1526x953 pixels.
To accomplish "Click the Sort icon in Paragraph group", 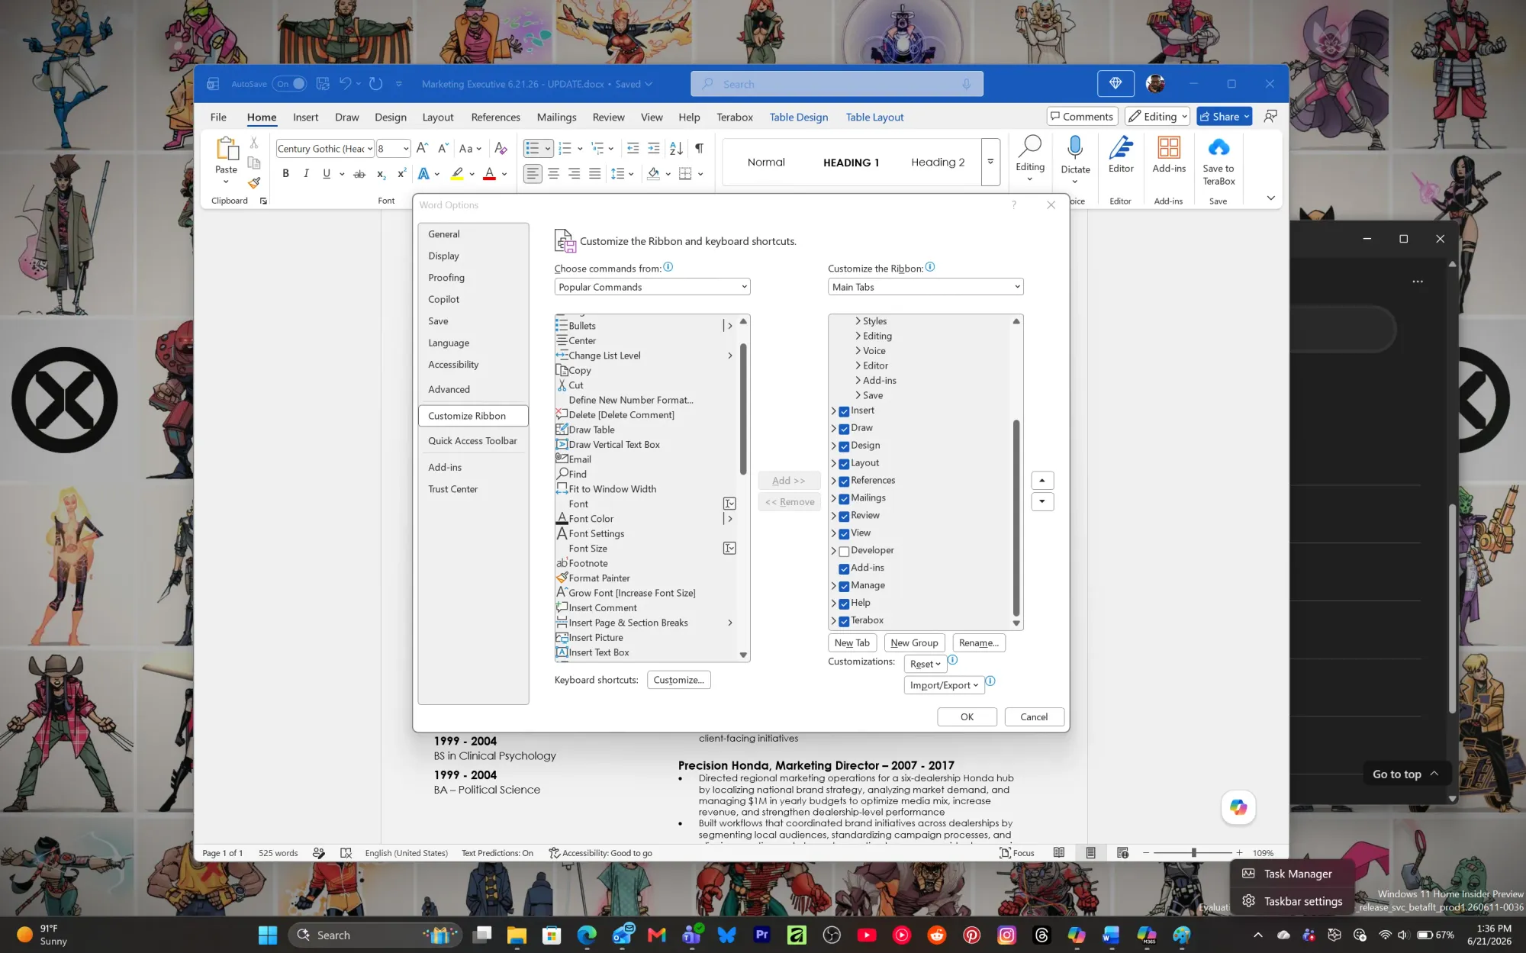I will coord(676,148).
